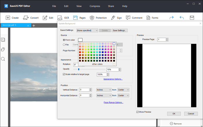Go to previous page with left chevron
The width and height of the screenshot is (203, 127).
[12, 95]
